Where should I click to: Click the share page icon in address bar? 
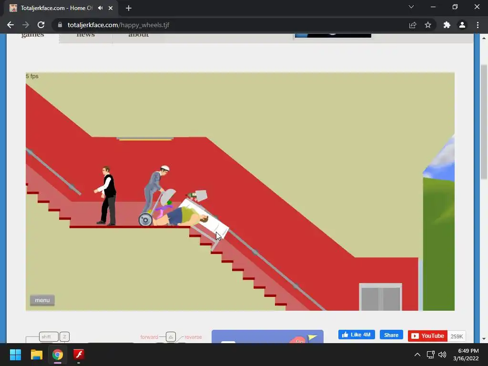tap(413, 25)
